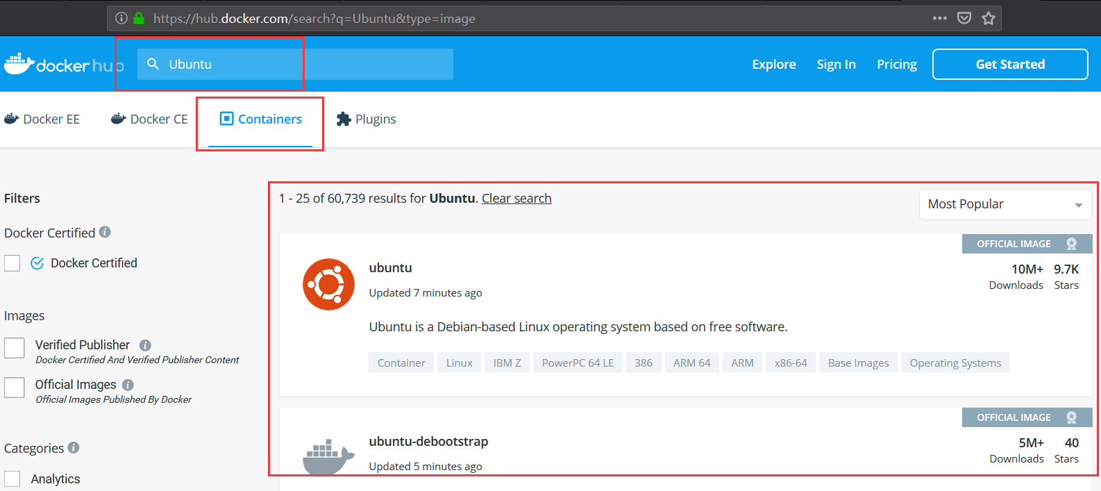Image resolution: width=1101 pixels, height=491 pixels.
Task: Click the PowerPC 64 LE tag chip
Action: pos(578,363)
